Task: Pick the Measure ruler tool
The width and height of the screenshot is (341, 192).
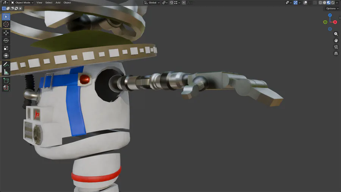Action: 6,72
